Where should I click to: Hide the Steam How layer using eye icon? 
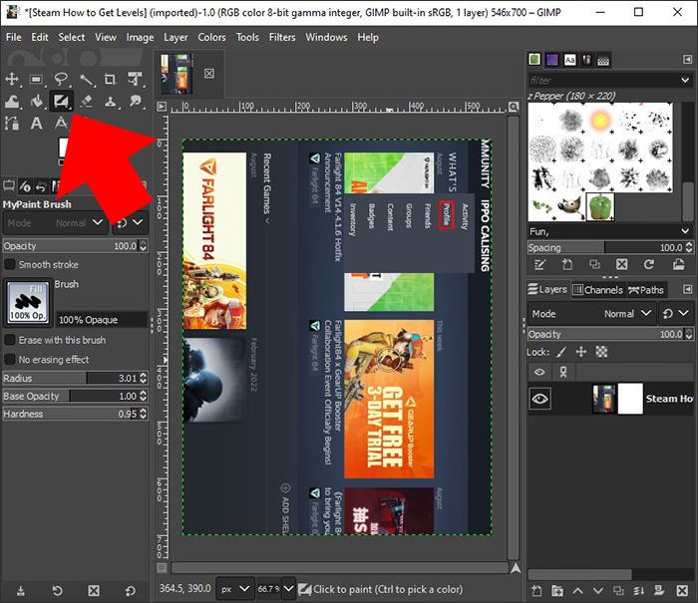[539, 399]
